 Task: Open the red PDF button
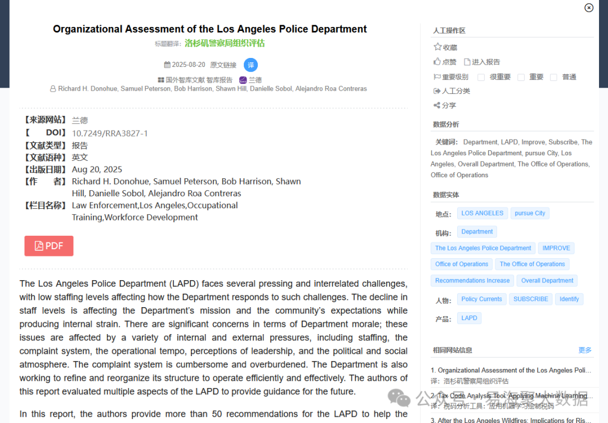tap(49, 246)
